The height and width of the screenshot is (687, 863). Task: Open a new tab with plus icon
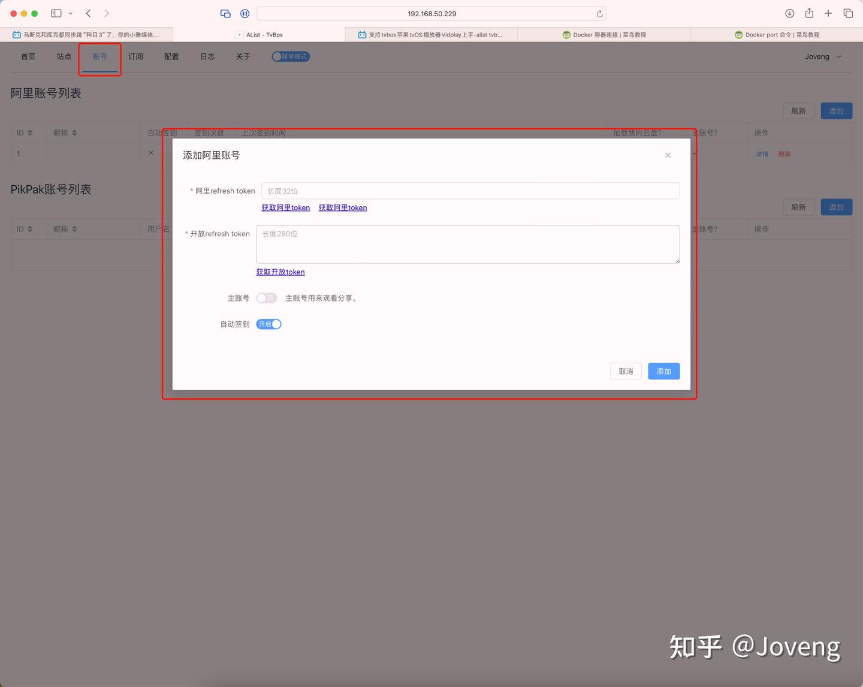(828, 13)
